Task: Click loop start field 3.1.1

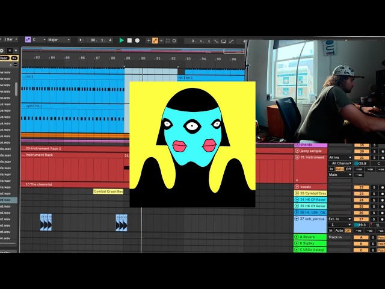Action: tap(198, 41)
